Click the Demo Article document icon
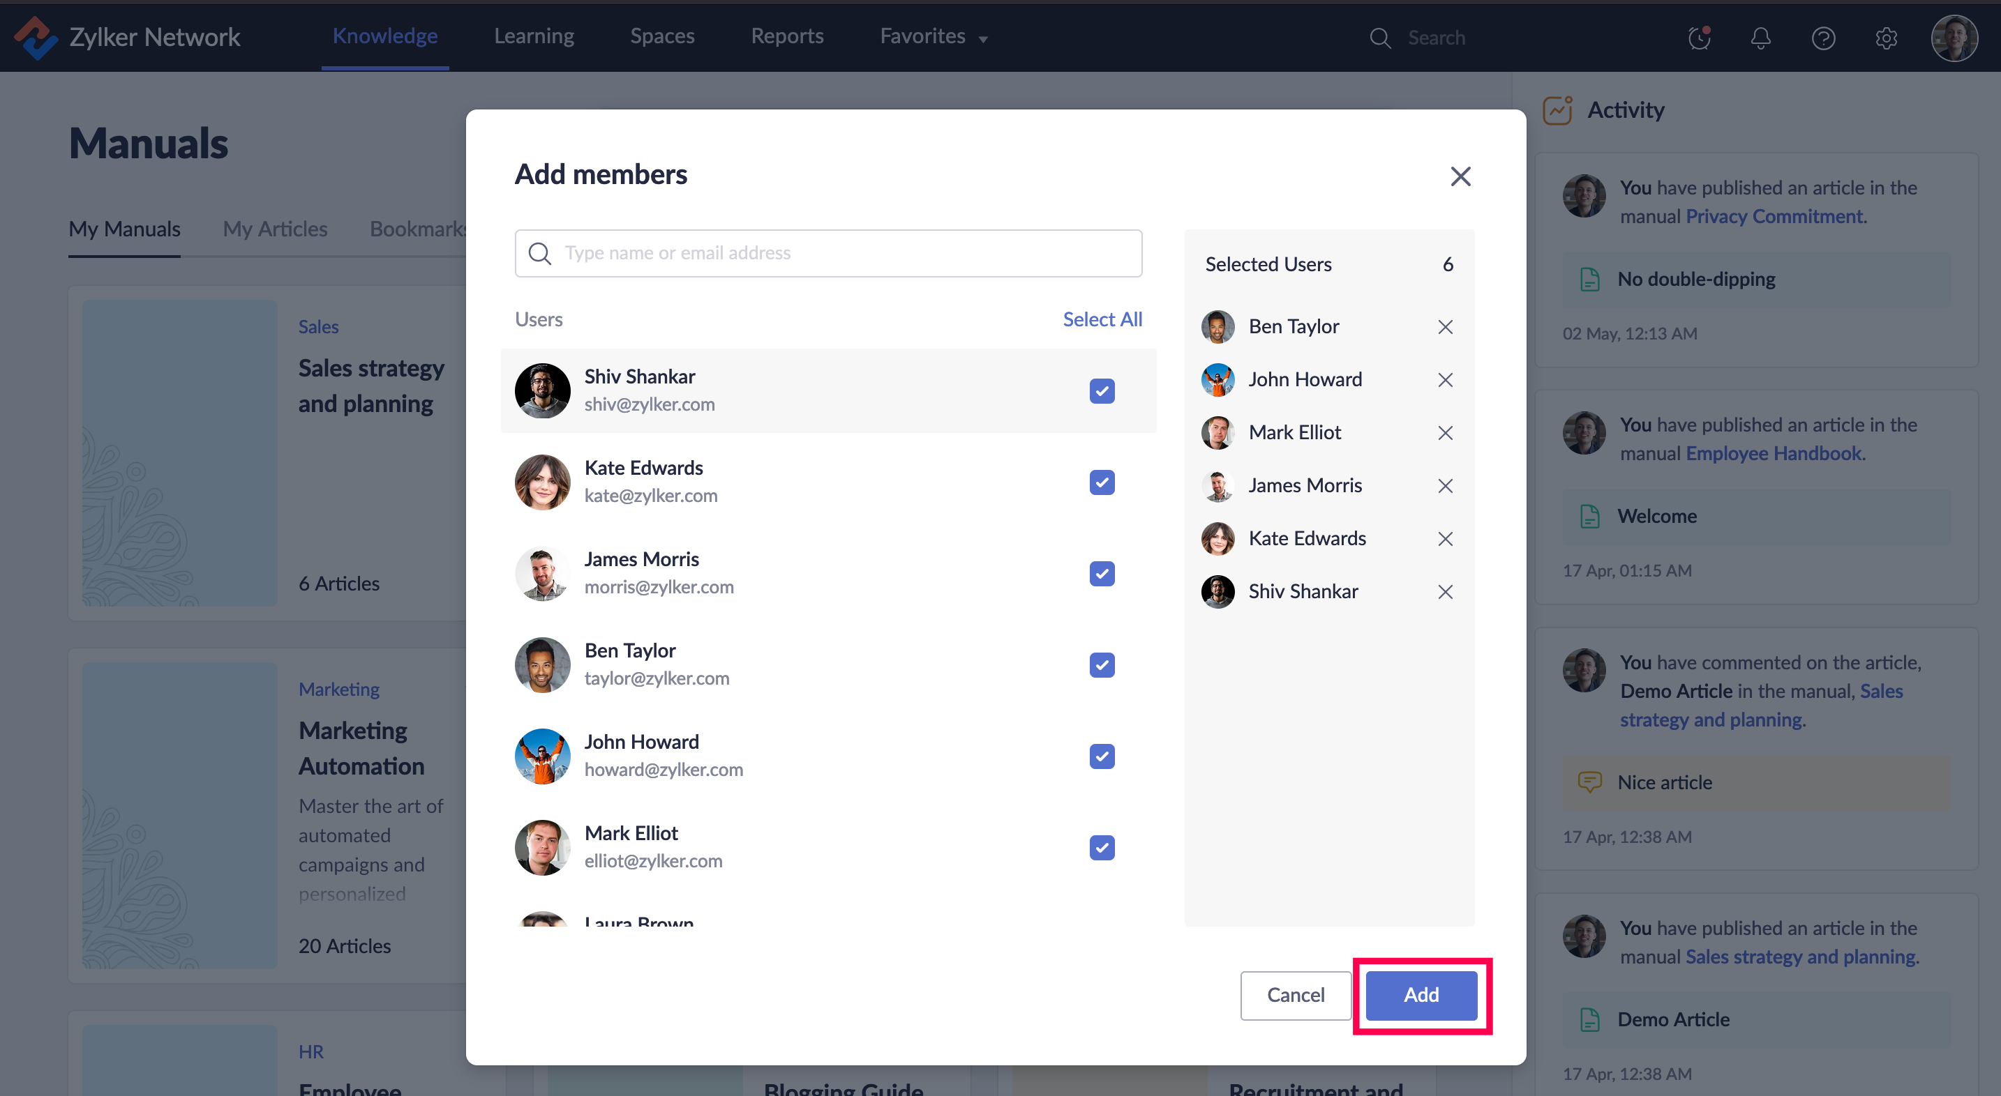Screen dimensions: 2001x1096 pyautogui.click(x=1590, y=1019)
